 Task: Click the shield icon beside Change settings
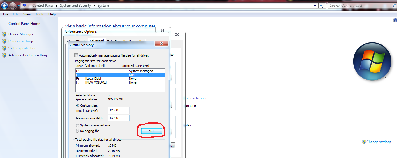tap(364, 142)
